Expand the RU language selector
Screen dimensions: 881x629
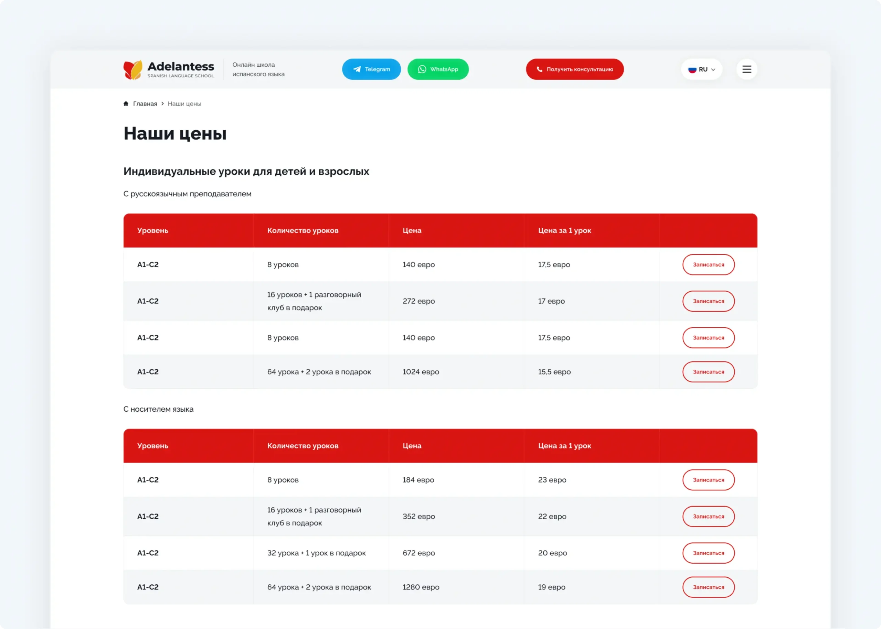coord(702,69)
